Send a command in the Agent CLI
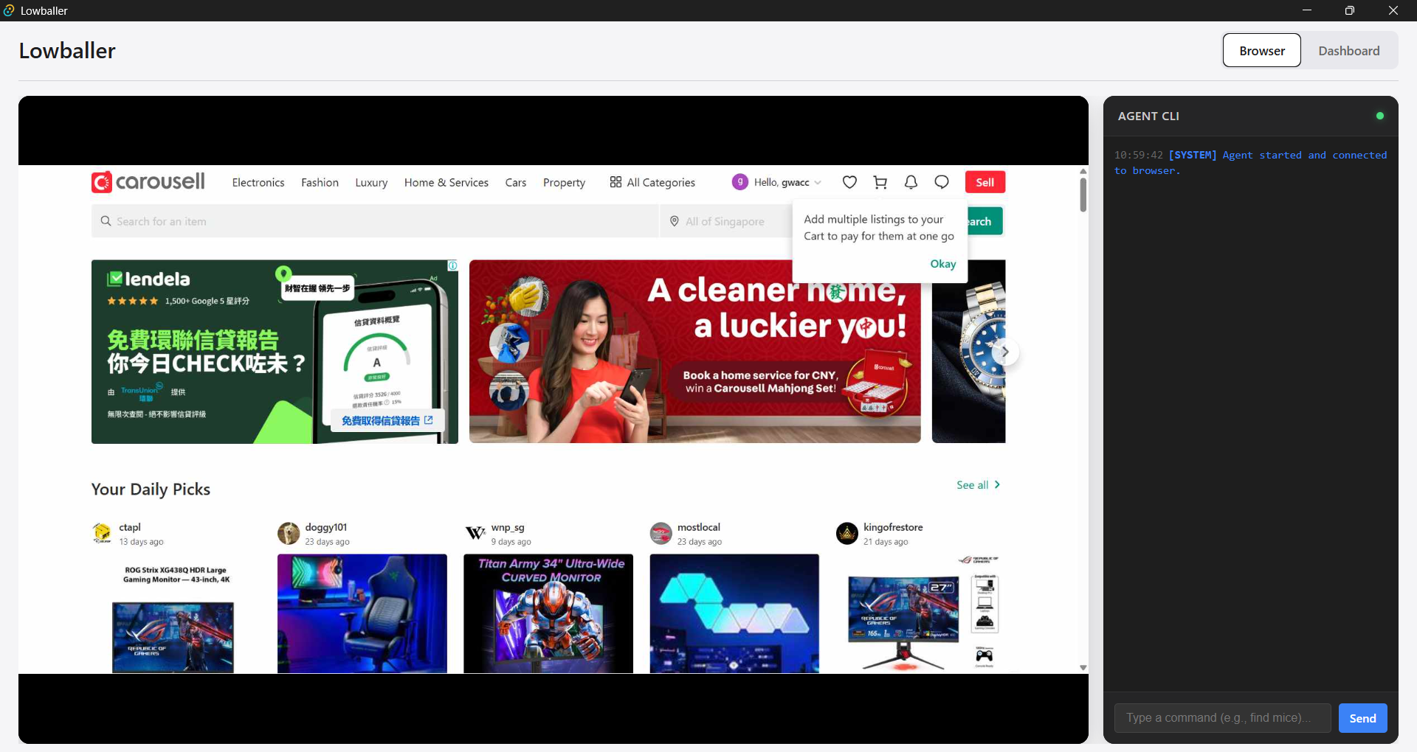Viewport: 1417px width, 752px height. 1362,717
